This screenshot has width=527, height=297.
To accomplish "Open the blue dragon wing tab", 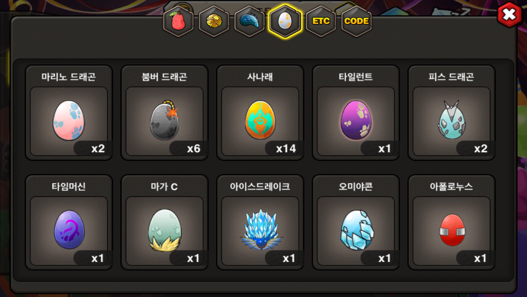I will tap(250, 21).
